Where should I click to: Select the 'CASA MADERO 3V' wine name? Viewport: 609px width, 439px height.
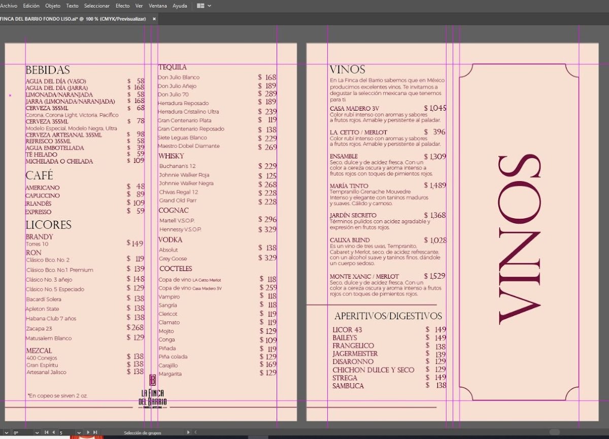[354, 109]
